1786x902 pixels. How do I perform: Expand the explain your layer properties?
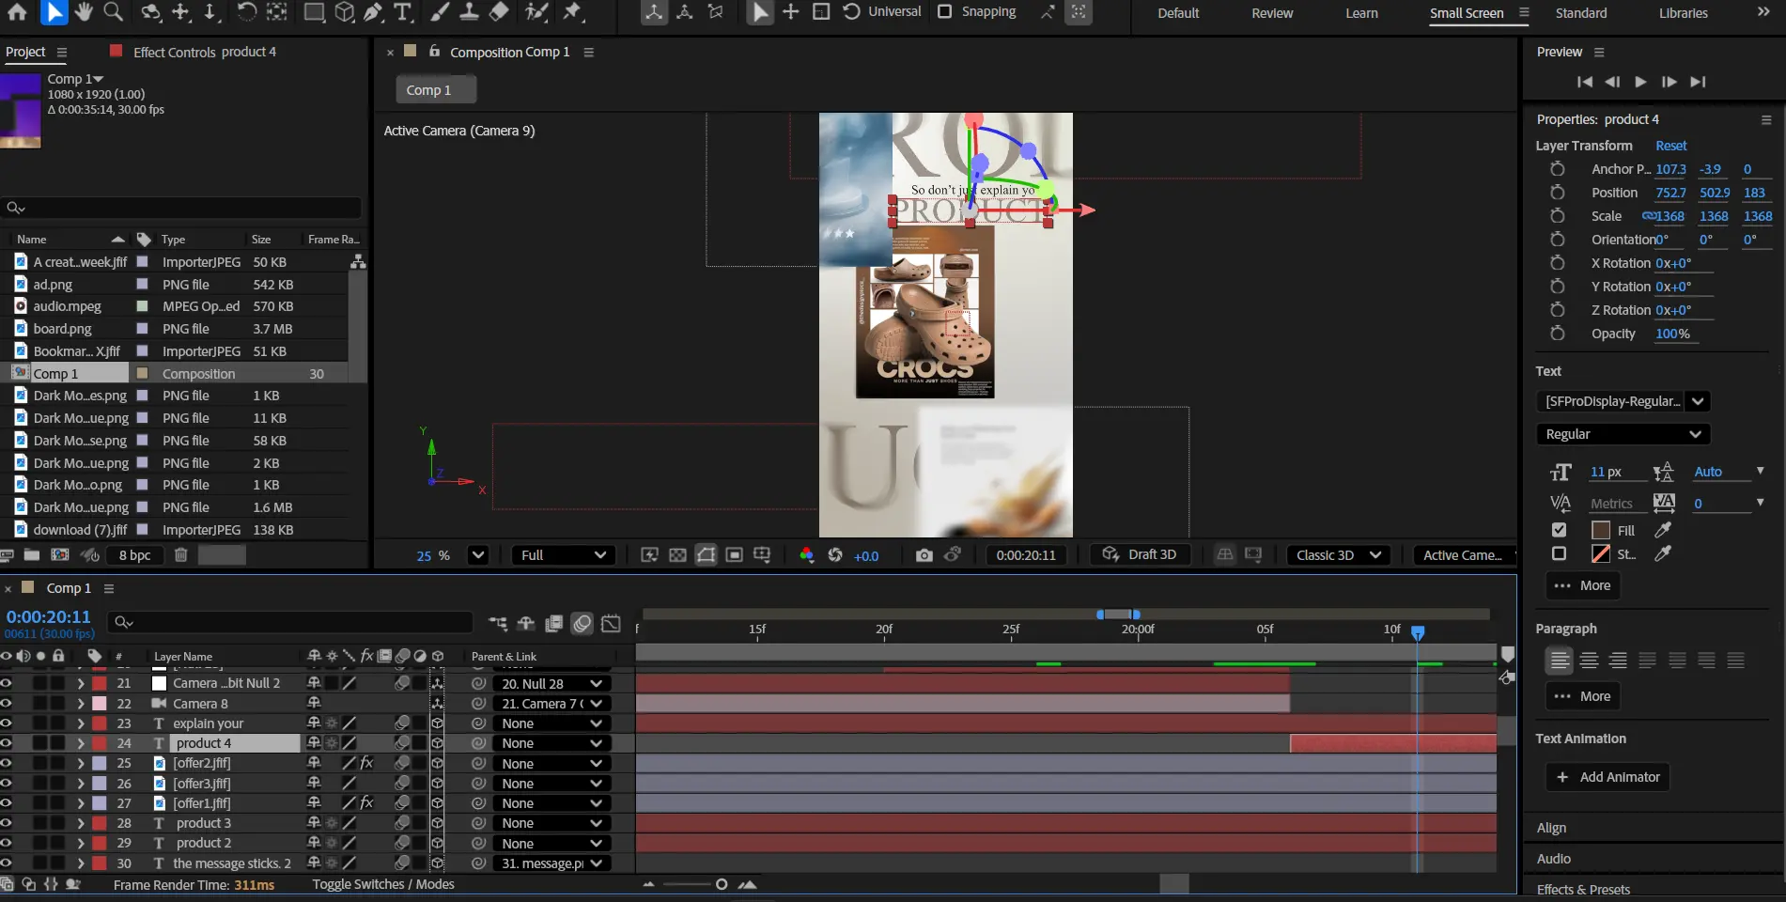(x=81, y=723)
